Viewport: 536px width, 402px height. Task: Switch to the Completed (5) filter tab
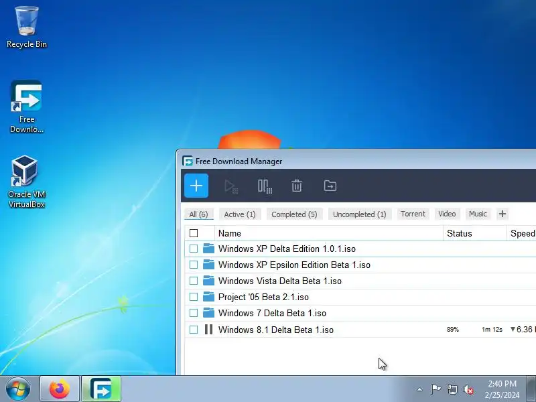coord(294,214)
